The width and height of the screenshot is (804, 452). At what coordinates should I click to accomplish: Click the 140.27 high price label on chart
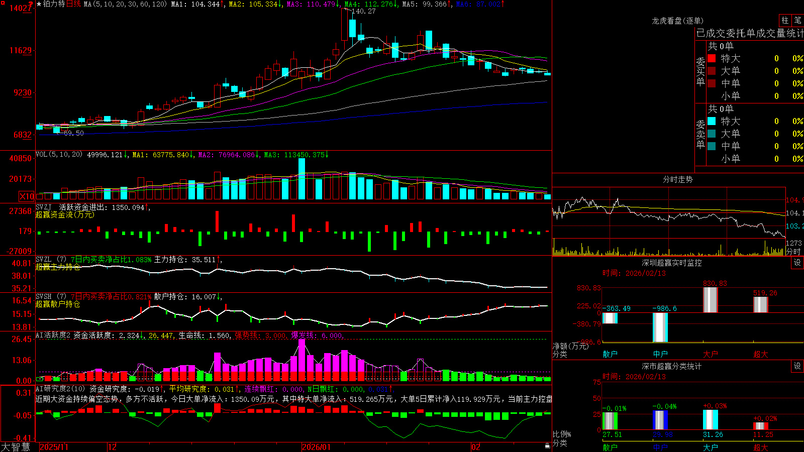364,11
